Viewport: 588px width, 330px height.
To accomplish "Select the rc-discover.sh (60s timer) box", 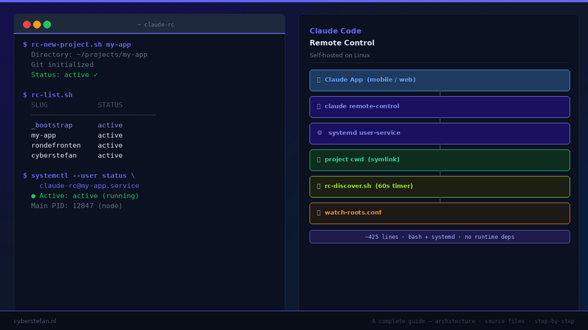I will pyautogui.click(x=439, y=186).
